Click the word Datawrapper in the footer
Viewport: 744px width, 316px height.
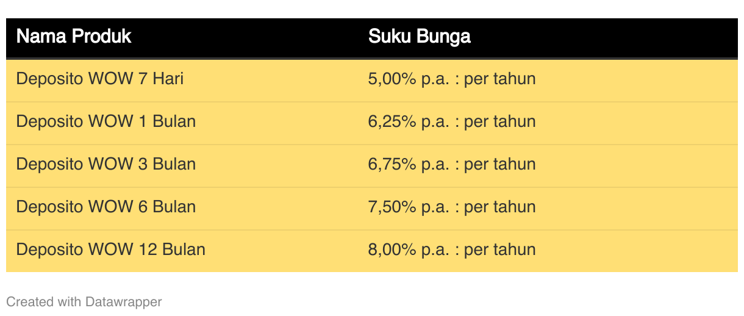point(124,302)
